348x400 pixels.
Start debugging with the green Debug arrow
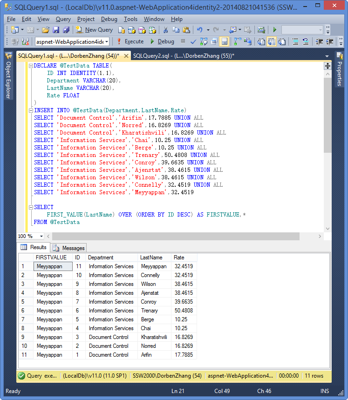153,41
